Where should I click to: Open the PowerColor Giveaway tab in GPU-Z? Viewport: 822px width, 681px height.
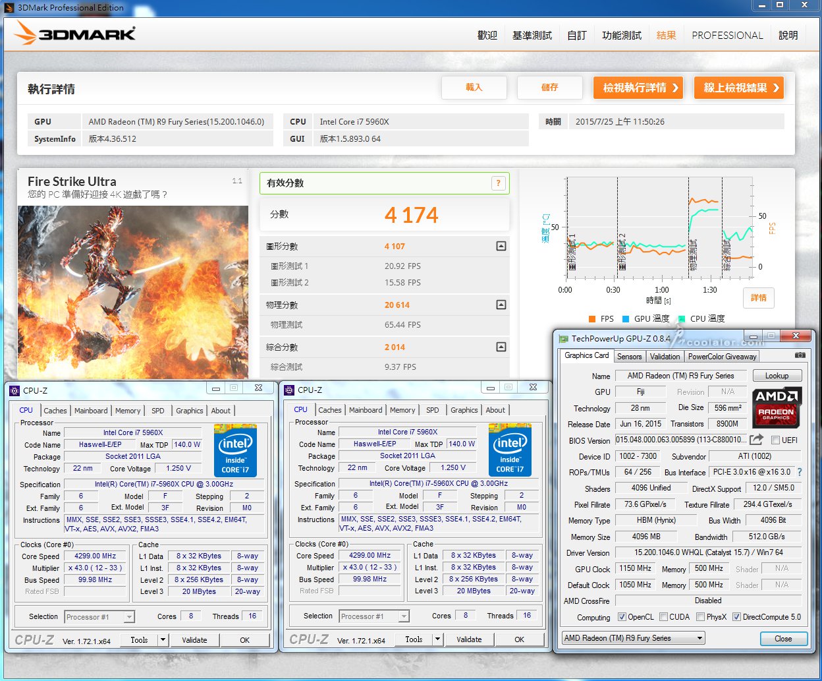pyautogui.click(x=723, y=357)
